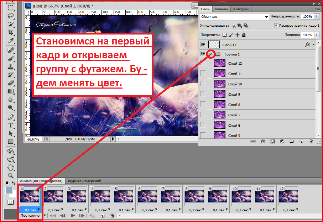Hide the Слой 13 layer

pyautogui.click(x=203, y=44)
